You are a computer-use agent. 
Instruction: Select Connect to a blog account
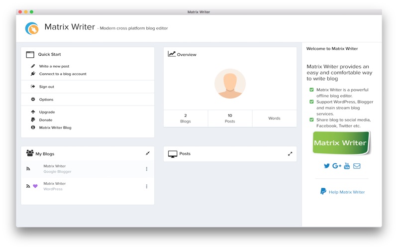(x=63, y=74)
